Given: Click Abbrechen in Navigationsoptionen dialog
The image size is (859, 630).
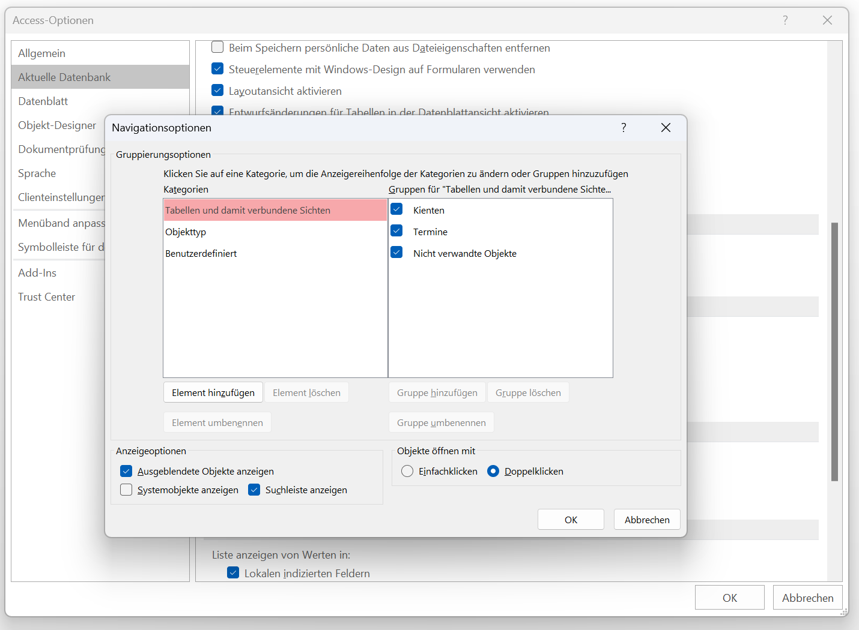Looking at the screenshot, I should (x=647, y=520).
